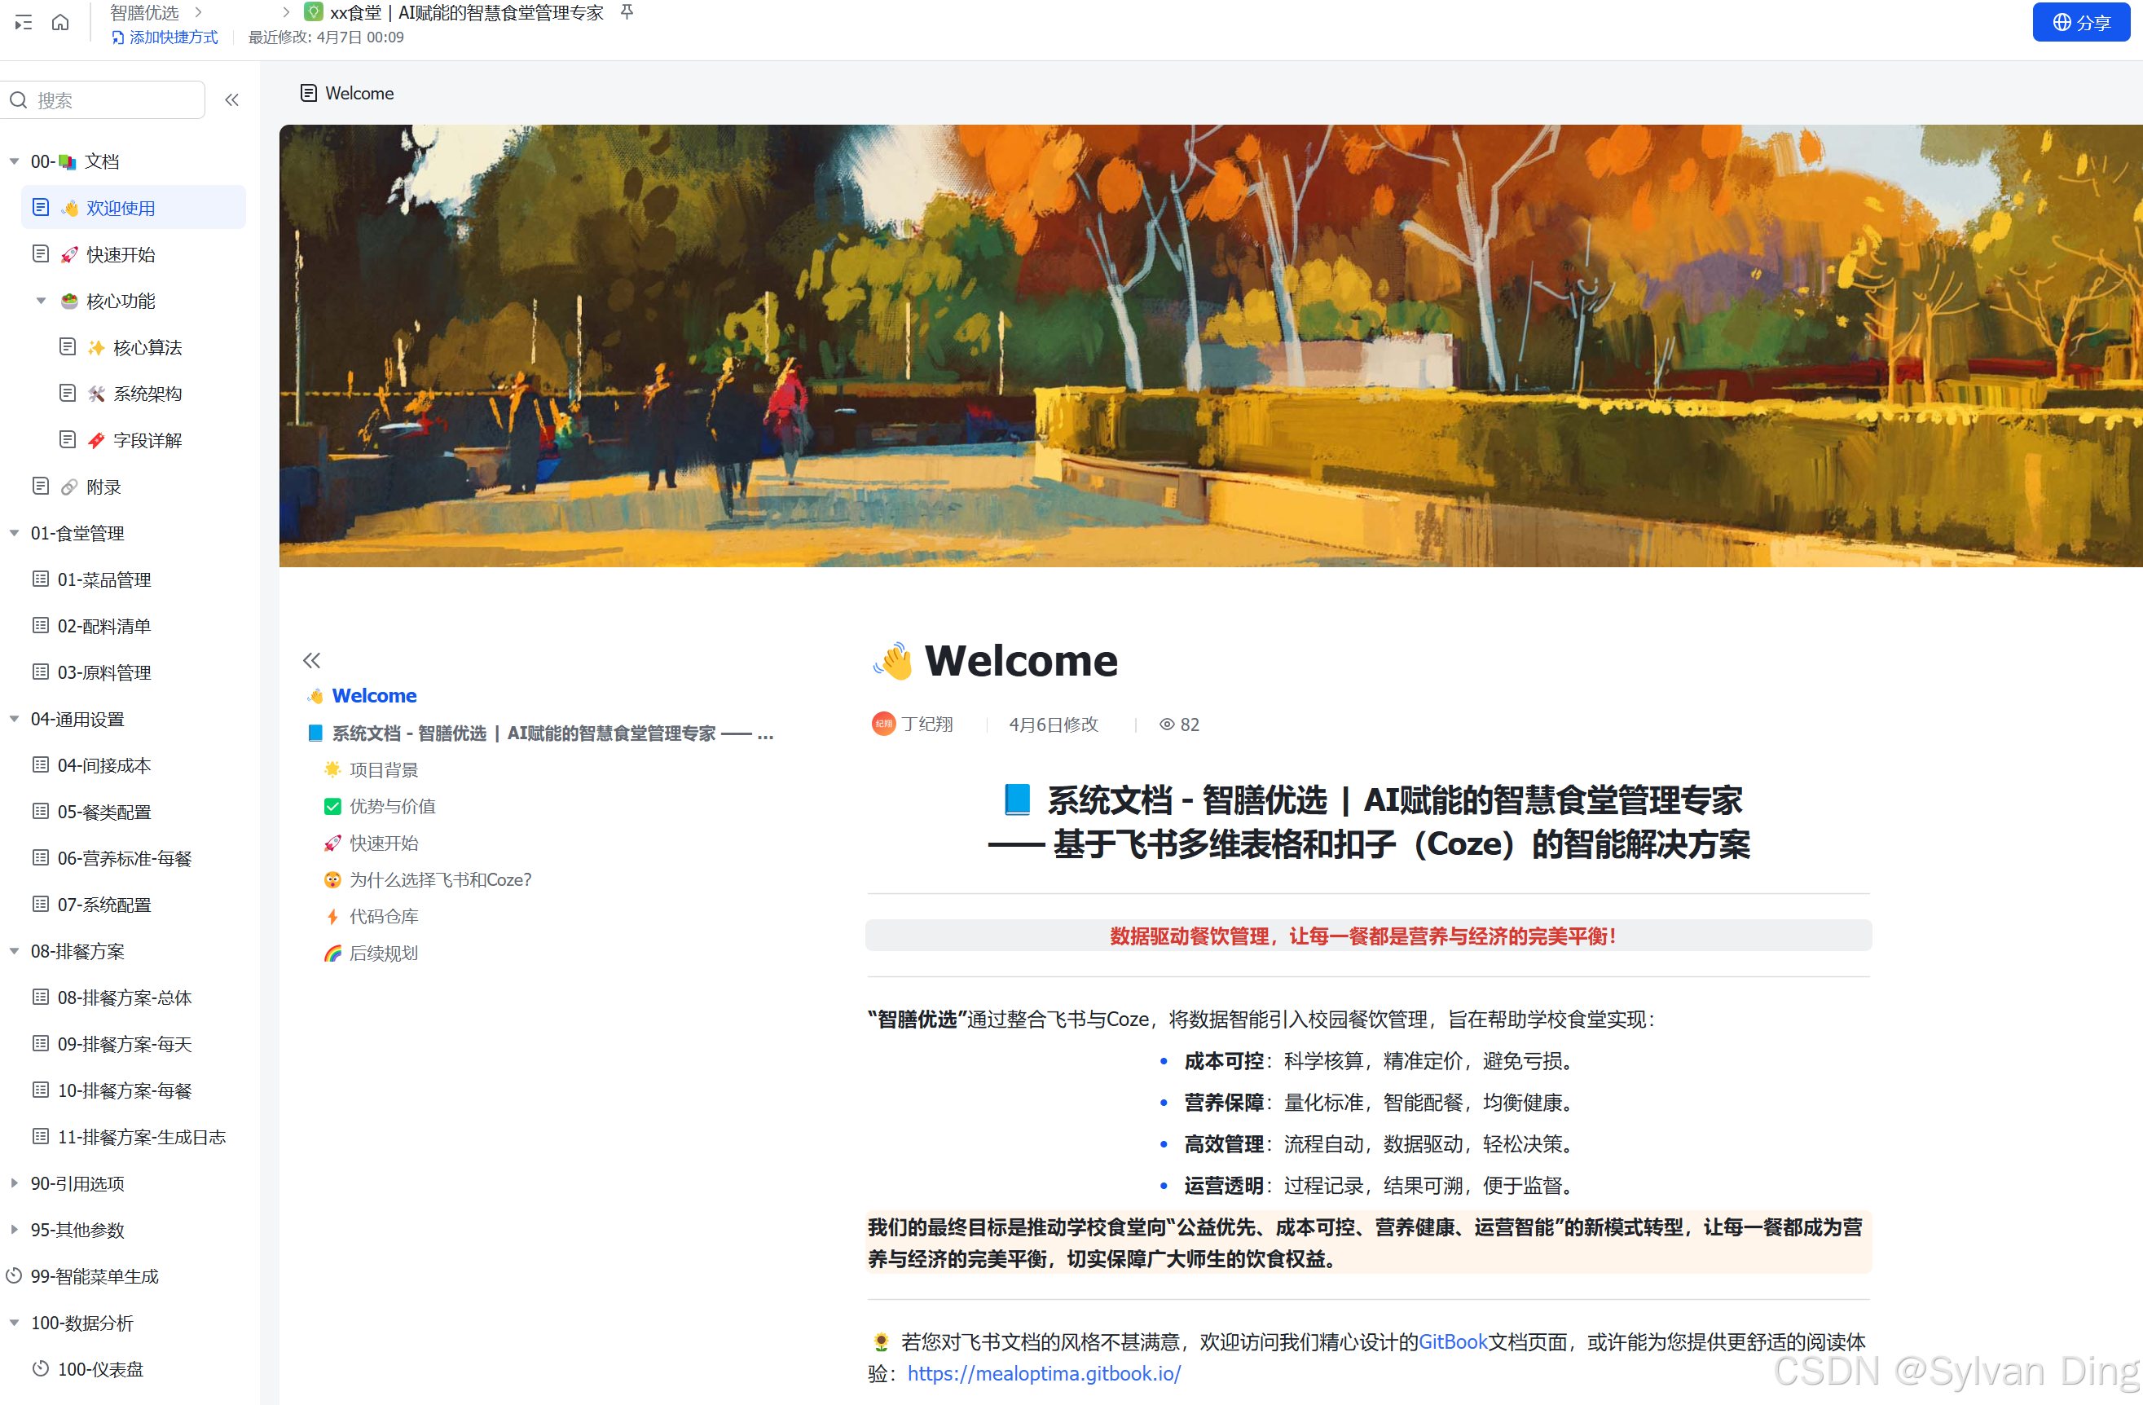Click the view count eye icon
2143x1405 pixels.
coord(1166,725)
